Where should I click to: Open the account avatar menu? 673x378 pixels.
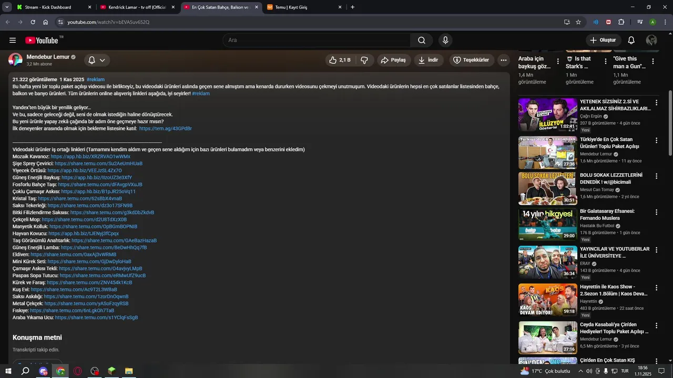coord(651,40)
